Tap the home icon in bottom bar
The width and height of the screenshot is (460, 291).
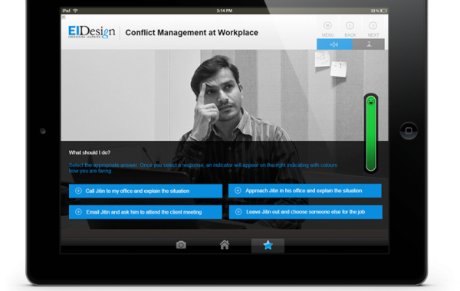point(225,244)
